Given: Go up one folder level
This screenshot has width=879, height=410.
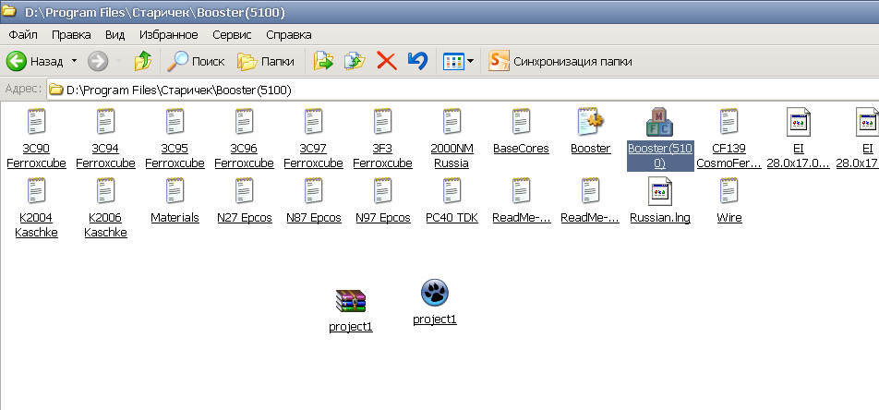Looking at the screenshot, I should point(143,61).
